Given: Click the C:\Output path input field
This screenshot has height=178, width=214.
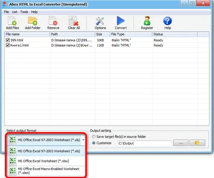Looking at the screenshot, I should coord(144,143).
